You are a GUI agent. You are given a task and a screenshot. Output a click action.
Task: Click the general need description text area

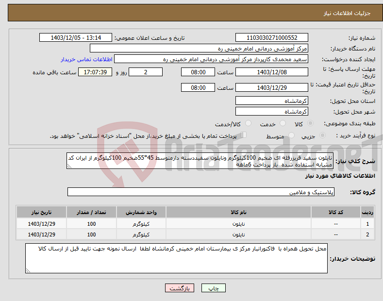(x=200, y=161)
